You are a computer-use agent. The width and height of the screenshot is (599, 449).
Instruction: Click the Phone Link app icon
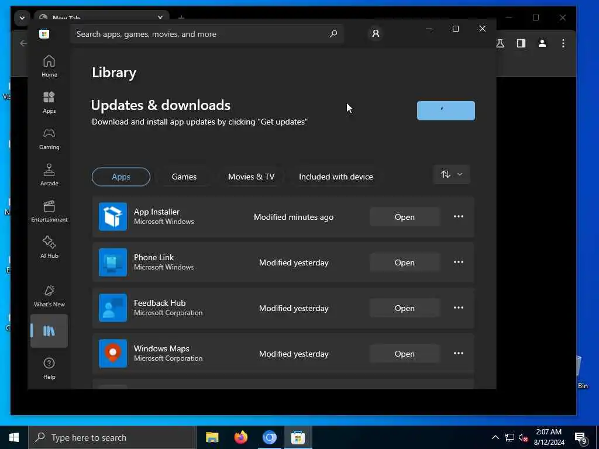pos(113,263)
